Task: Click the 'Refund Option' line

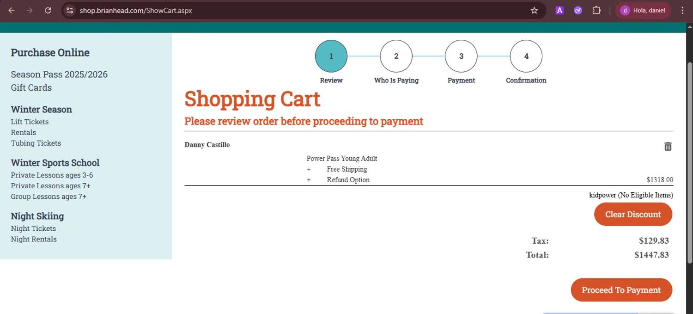Action: pyautogui.click(x=348, y=180)
